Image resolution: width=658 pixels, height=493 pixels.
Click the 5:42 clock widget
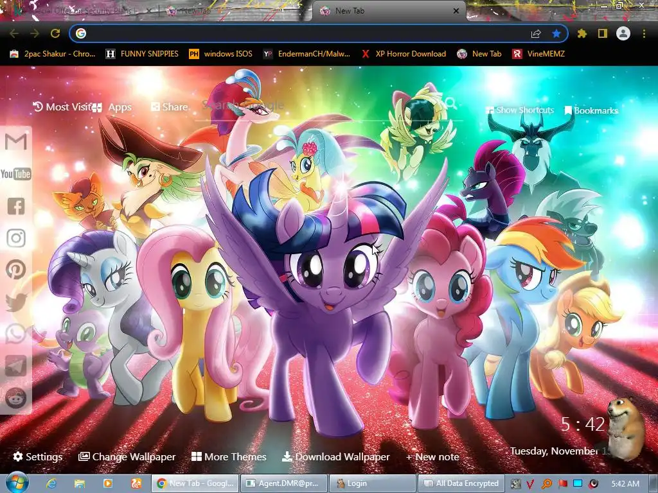pos(583,424)
